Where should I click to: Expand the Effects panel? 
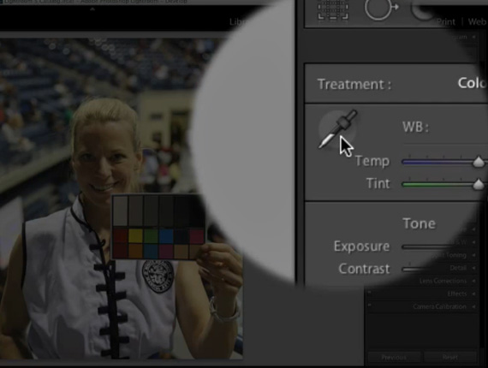point(473,294)
